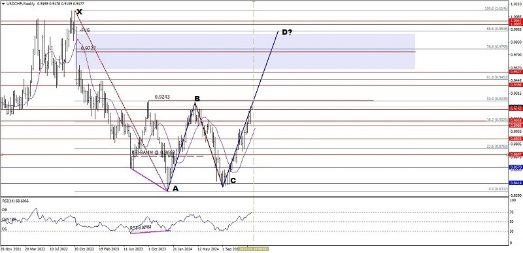Click the OB overbought level label
The height and width of the screenshot is (253, 523).
[x=4, y=210]
